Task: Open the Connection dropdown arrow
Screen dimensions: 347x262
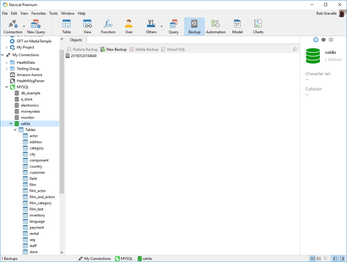Action: coord(24,26)
